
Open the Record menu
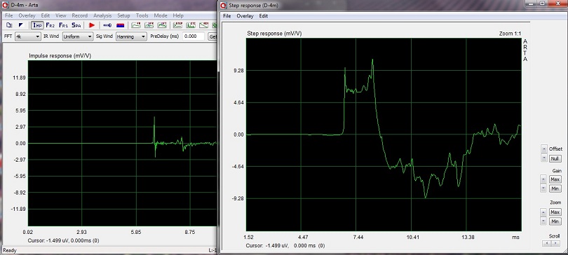pos(80,15)
